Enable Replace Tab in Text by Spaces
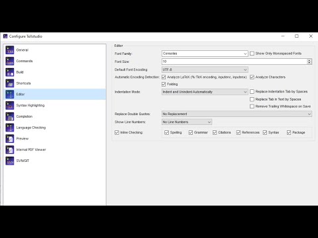This screenshot has height=238, width=318. coord(252,99)
